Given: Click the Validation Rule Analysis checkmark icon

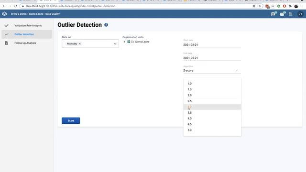Looking at the screenshot, I should 7,25.
